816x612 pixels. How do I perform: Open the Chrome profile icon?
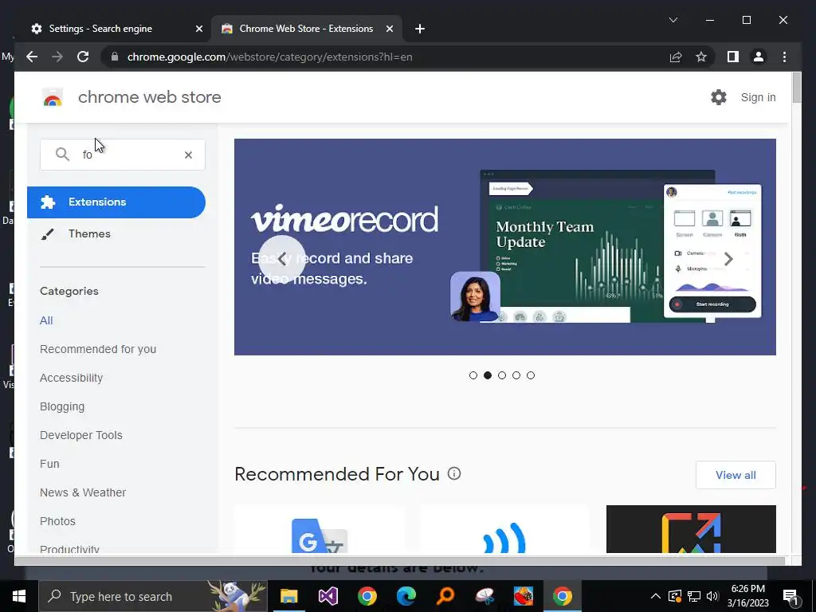point(759,57)
